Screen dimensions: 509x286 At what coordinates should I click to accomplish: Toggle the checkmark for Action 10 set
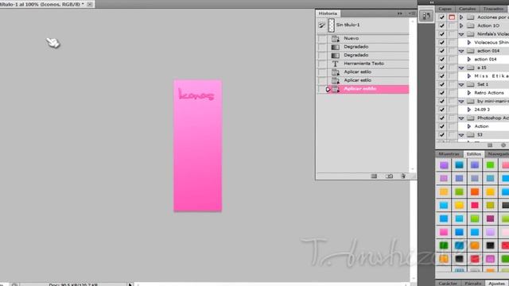point(441,25)
